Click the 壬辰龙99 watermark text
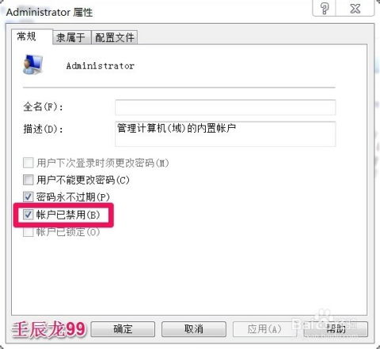The image size is (380, 349). pos(49,329)
